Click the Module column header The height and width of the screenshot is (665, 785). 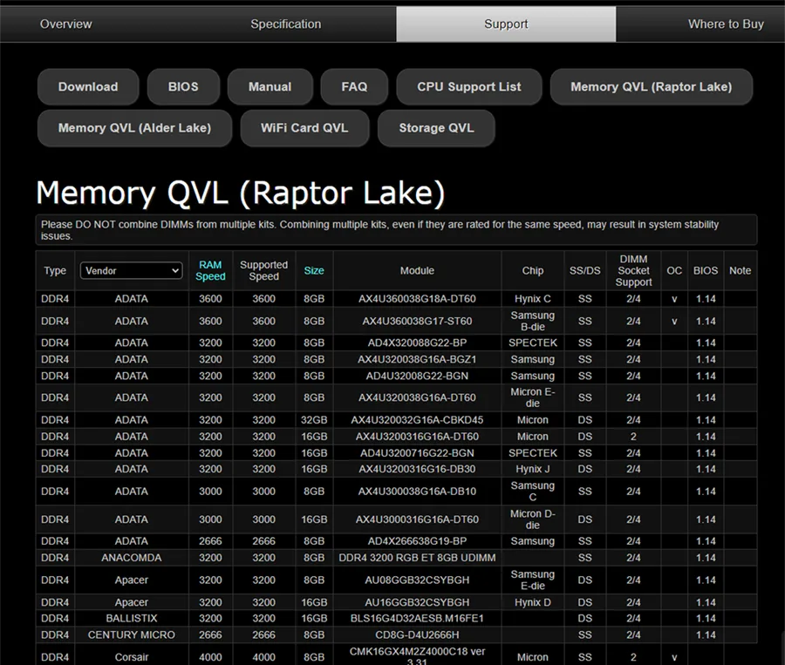pyautogui.click(x=417, y=271)
